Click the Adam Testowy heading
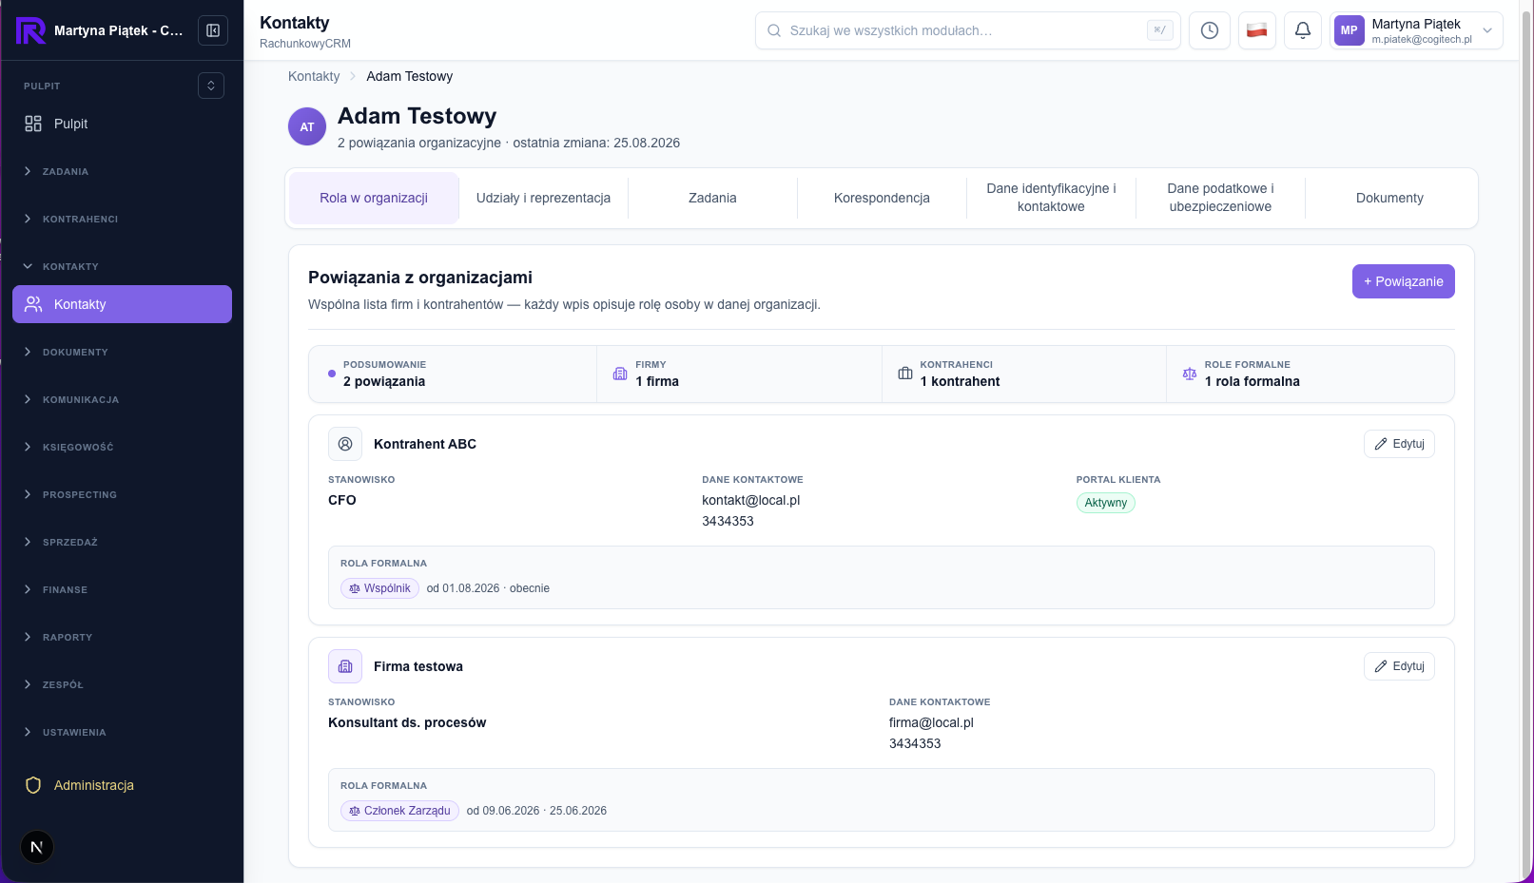The width and height of the screenshot is (1534, 883). pos(417,116)
